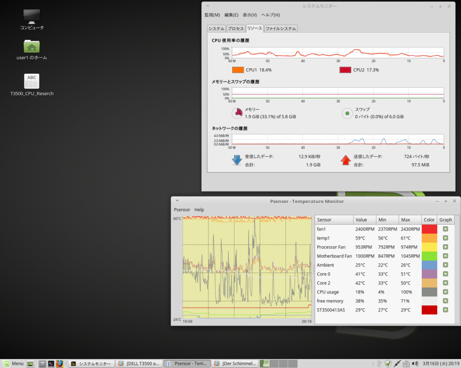
Task: Open the Psensor menu
Action: click(182, 210)
